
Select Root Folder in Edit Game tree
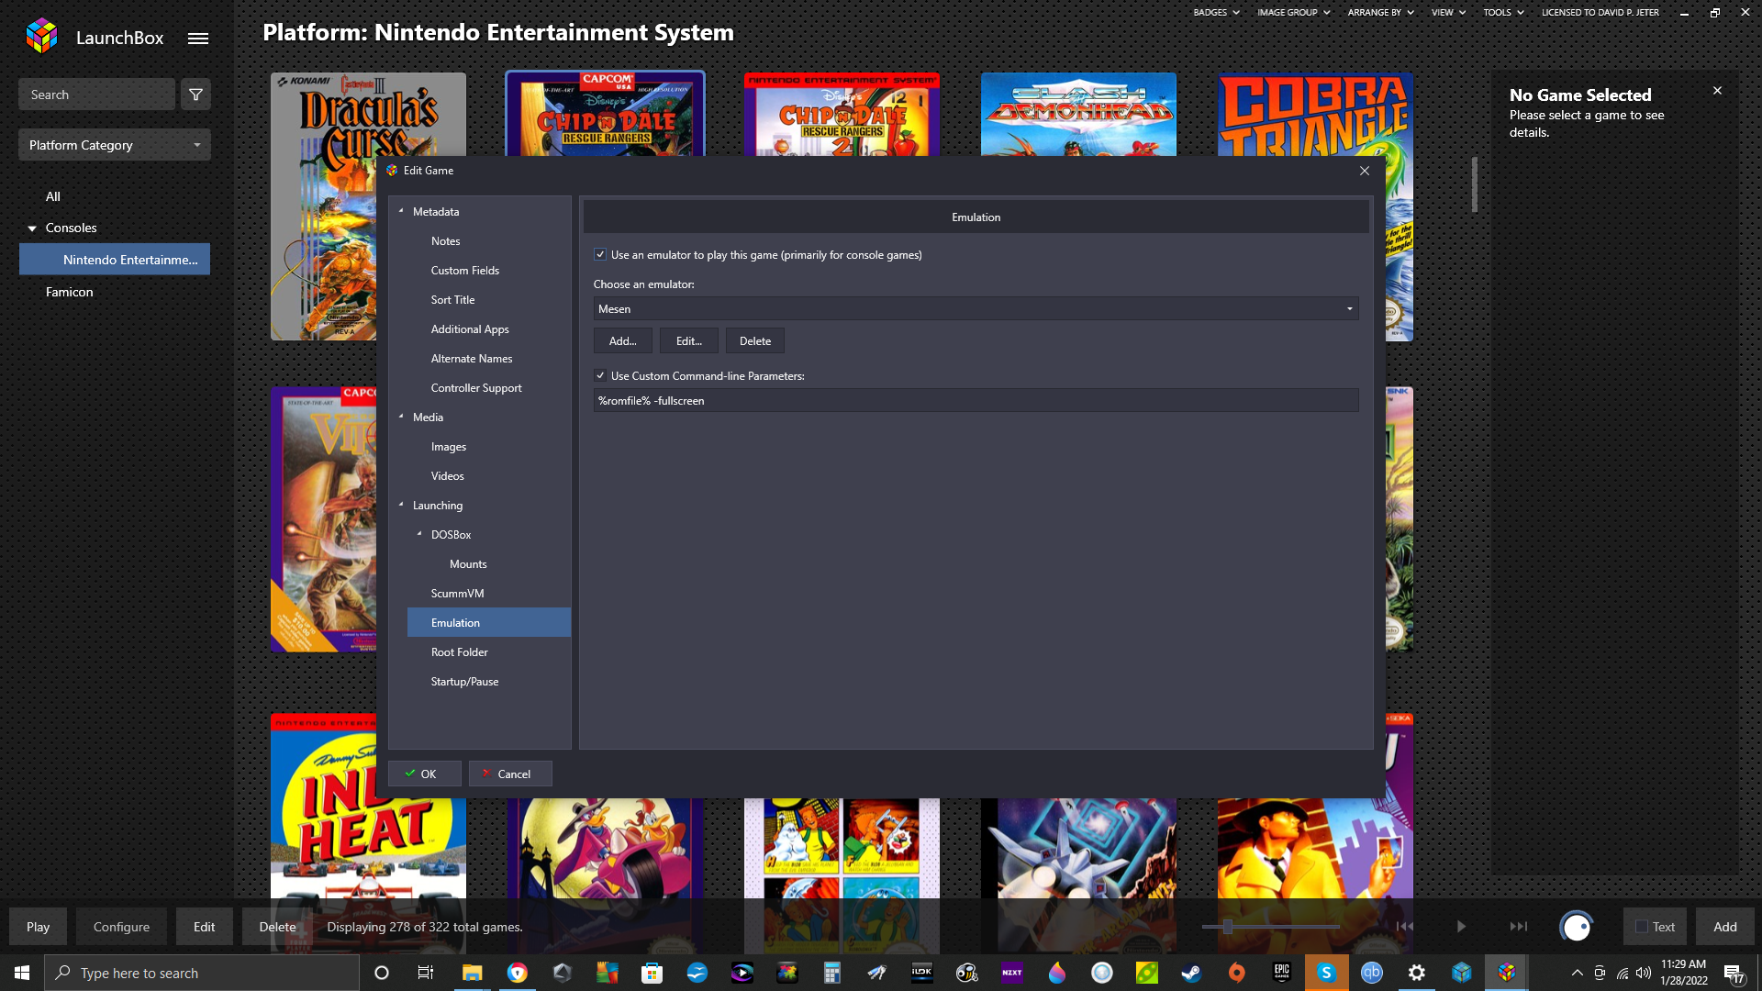click(x=459, y=652)
